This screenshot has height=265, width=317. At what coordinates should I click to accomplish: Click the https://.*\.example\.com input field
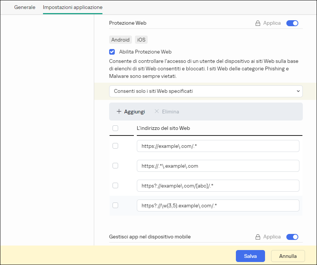[218, 166]
